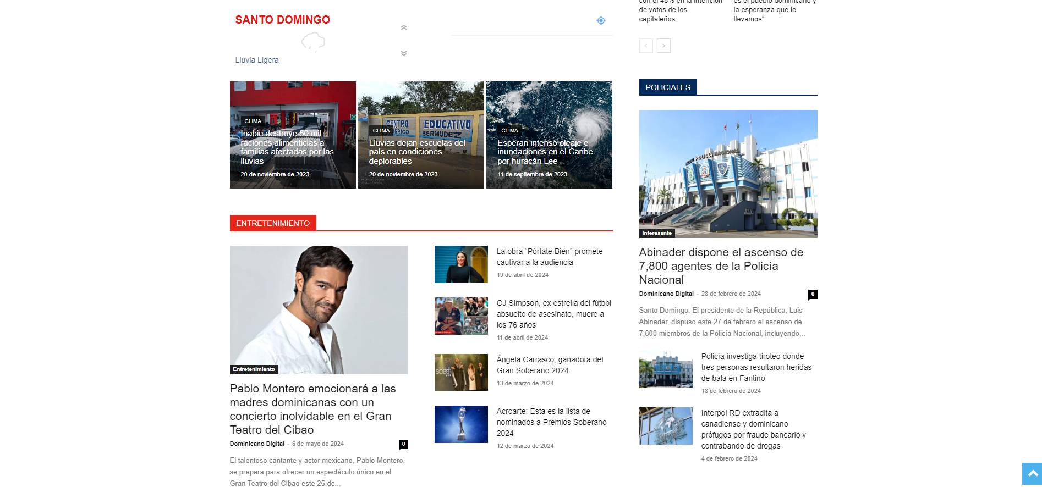Open Lluvias dejan escuelas article
This screenshot has width=1042, height=487.
point(417,152)
